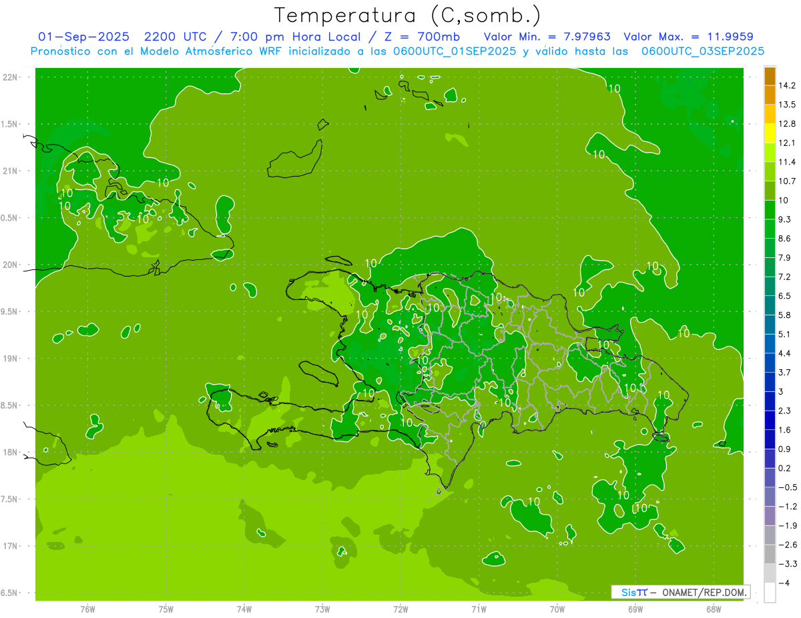Click the '76W' longitude label

pyautogui.click(x=87, y=609)
